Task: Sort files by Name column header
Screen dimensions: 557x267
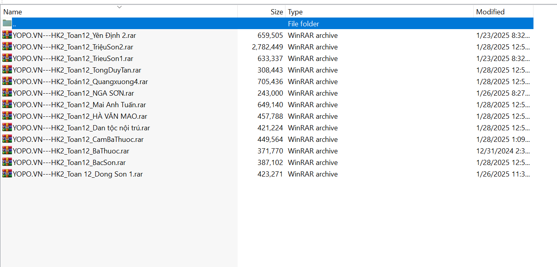Action: (x=13, y=12)
